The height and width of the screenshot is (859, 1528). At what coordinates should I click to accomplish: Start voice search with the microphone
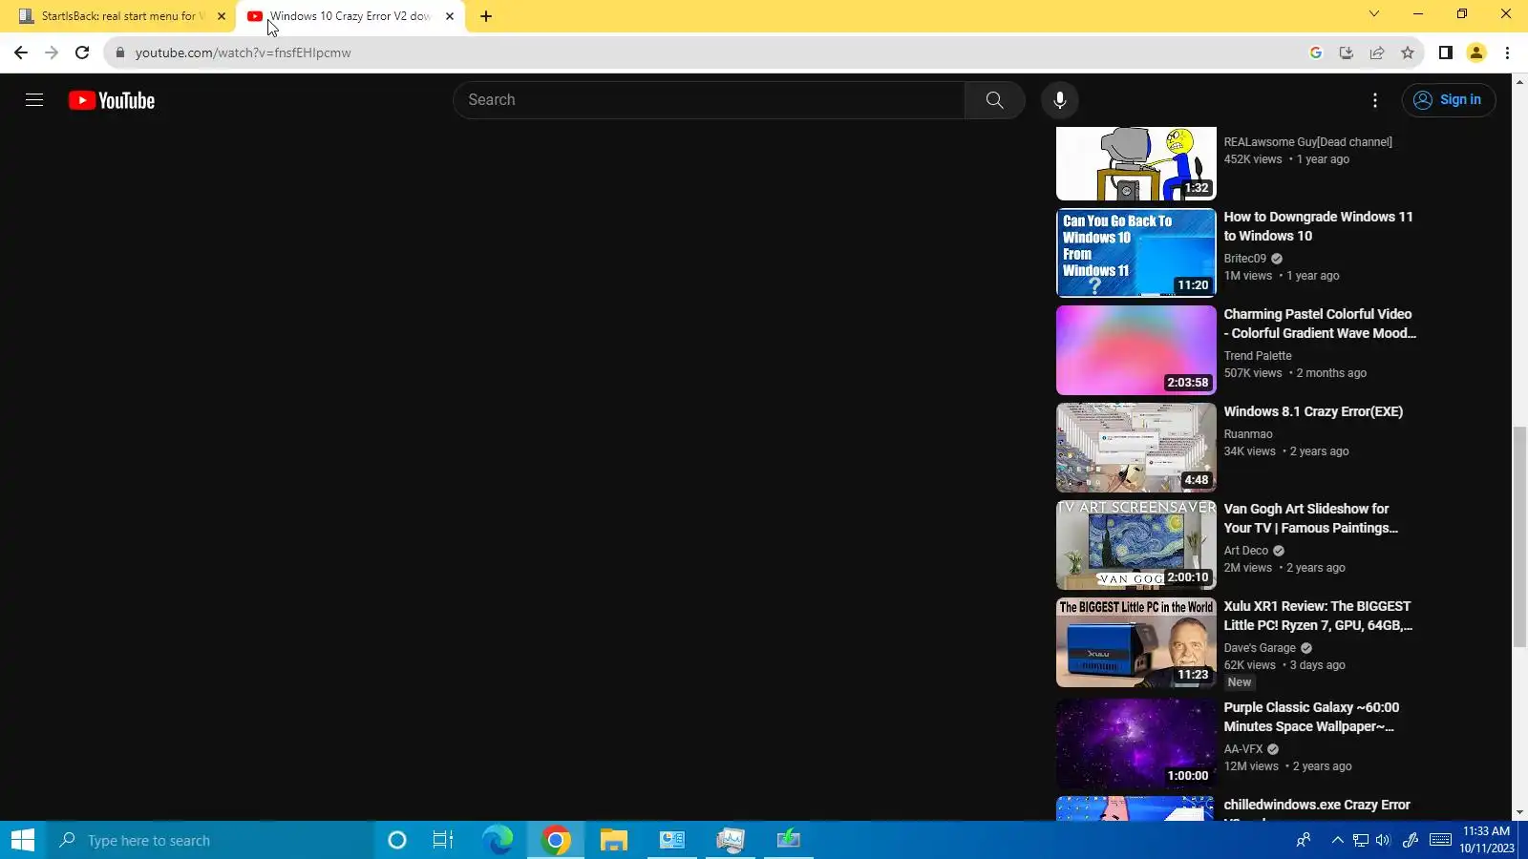pos(1059,100)
